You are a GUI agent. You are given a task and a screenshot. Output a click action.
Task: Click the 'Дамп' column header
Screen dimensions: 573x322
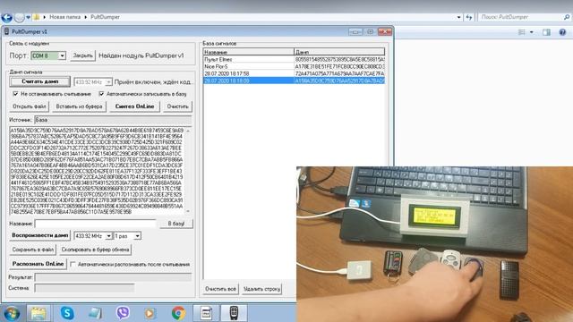339,52
